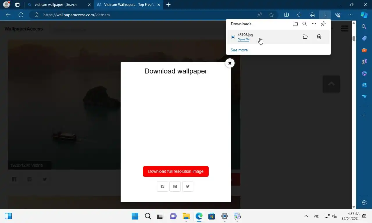The width and height of the screenshot is (372, 223).
Task: Open the Favorites list
Action: 299,15
